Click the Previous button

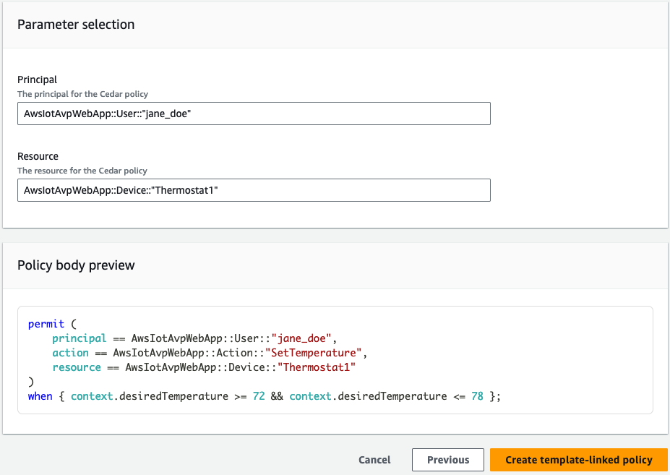tap(447, 459)
